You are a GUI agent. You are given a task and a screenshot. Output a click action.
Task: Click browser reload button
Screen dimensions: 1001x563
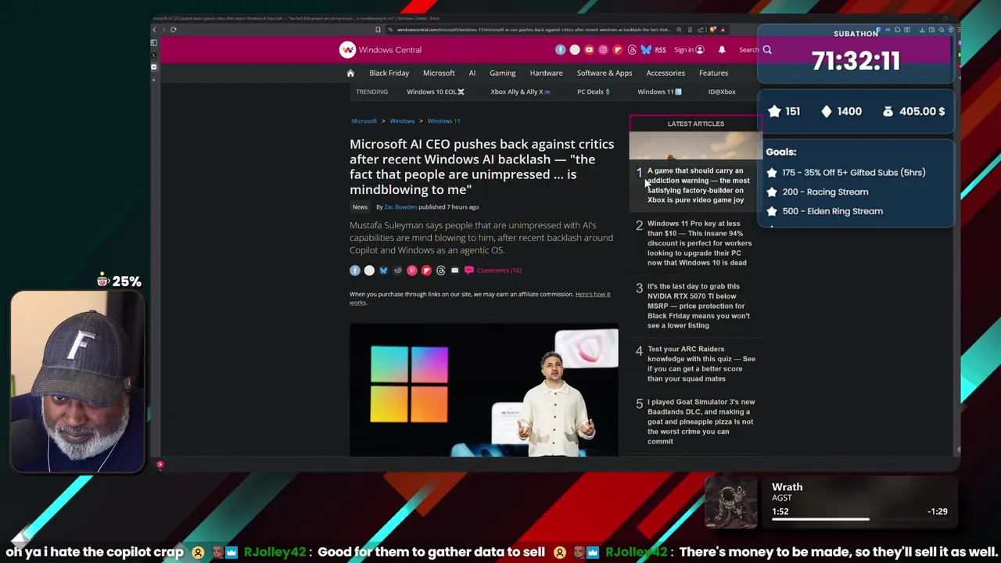click(x=173, y=30)
